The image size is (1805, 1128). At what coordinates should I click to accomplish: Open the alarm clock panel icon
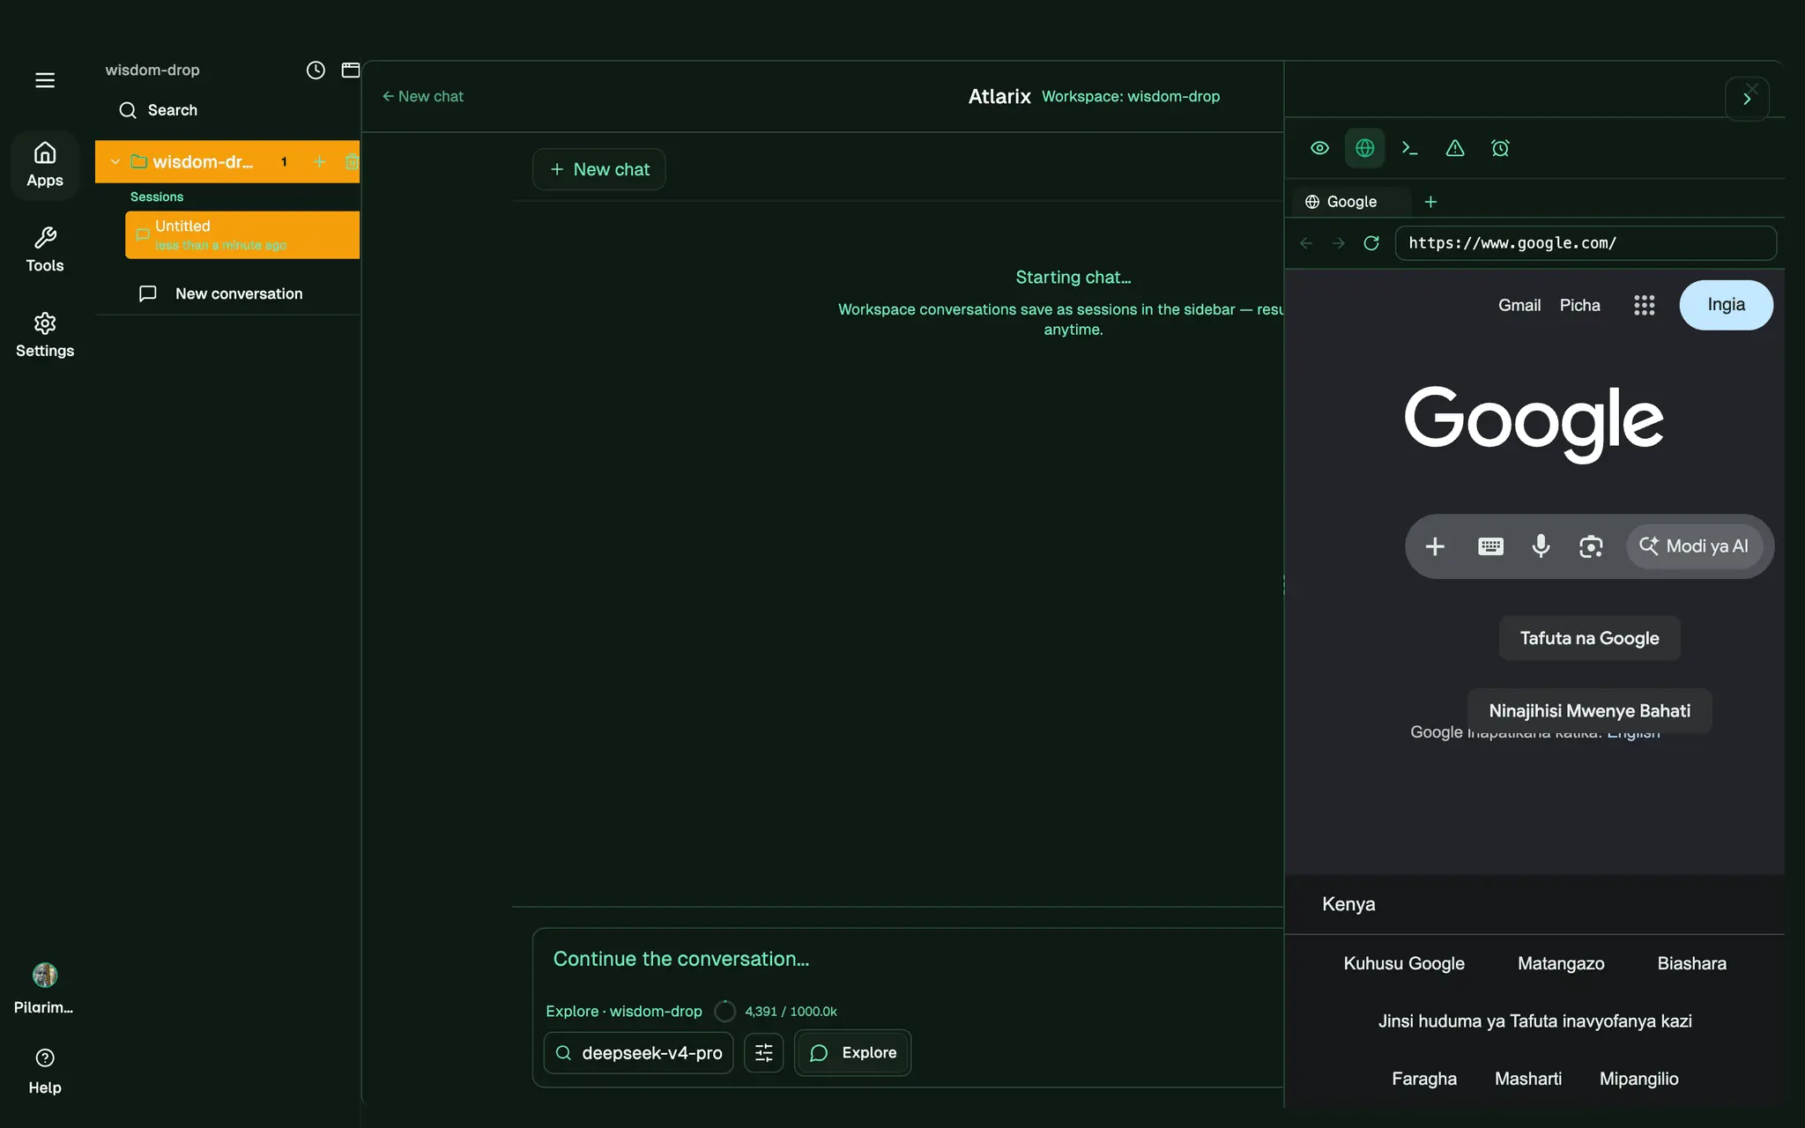coord(1500,148)
